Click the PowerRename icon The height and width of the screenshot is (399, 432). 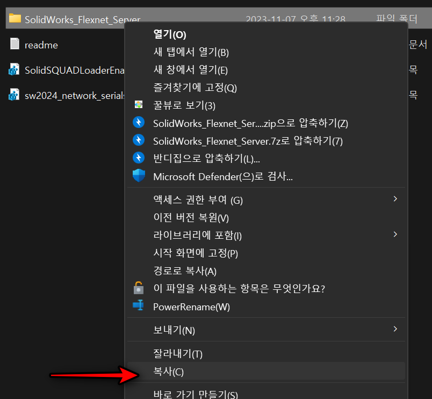(x=138, y=305)
